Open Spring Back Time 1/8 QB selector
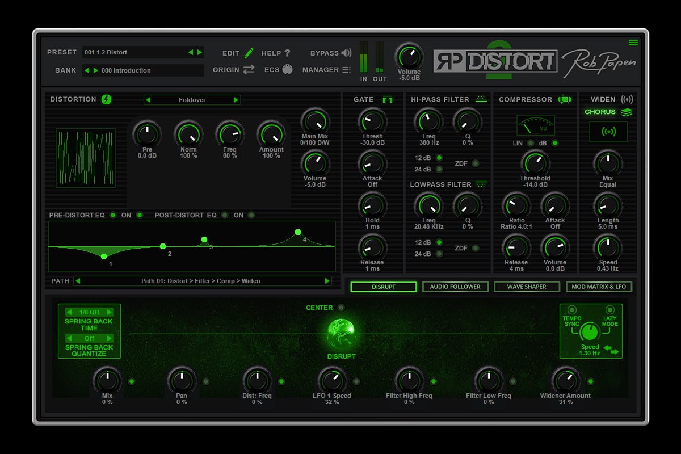This screenshot has height=454, width=681. pyautogui.click(x=89, y=312)
